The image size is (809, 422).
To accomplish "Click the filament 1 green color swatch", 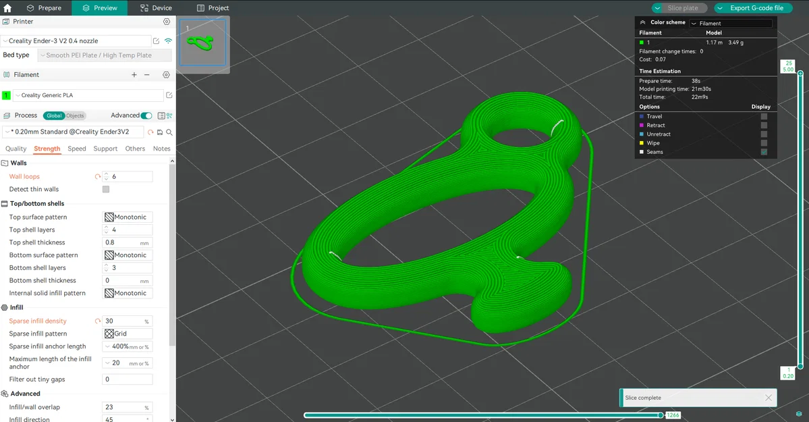I will click(x=6, y=95).
